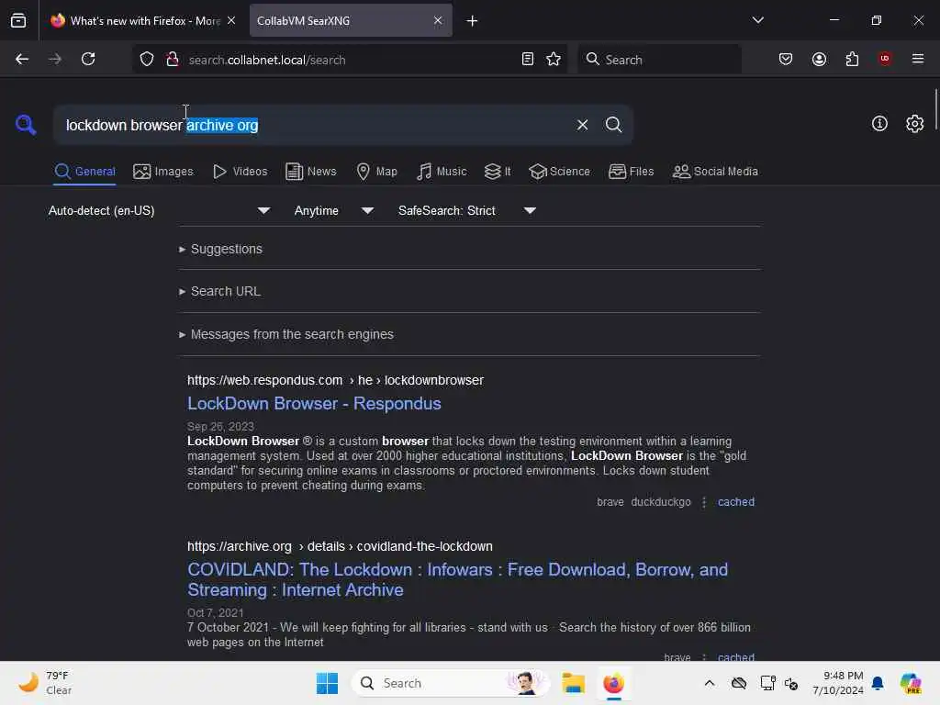Open a new browser tab
The width and height of the screenshot is (940, 705).
click(x=473, y=21)
